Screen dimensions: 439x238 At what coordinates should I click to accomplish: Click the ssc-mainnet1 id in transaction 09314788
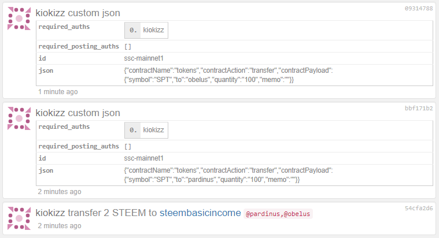click(x=144, y=58)
